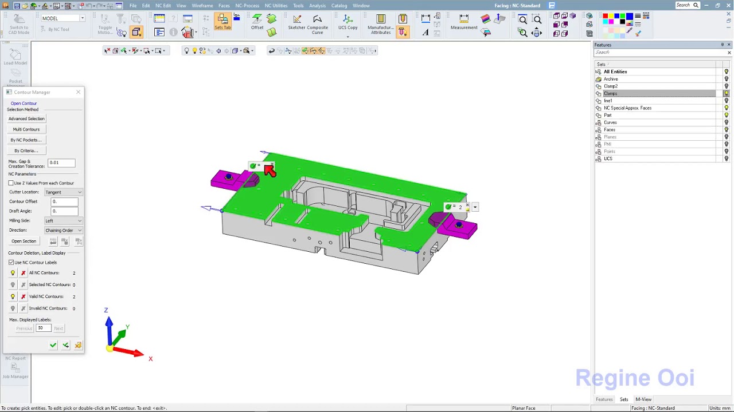Open the File menu
This screenshot has width=734, height=412.
(x=133, y=6)
